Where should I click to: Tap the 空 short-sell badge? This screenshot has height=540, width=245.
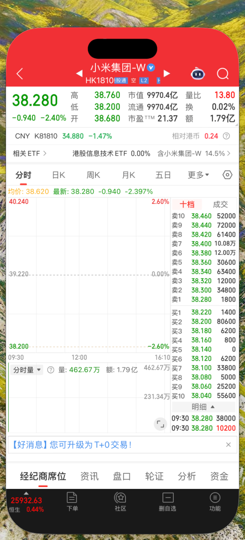[134, 81]
